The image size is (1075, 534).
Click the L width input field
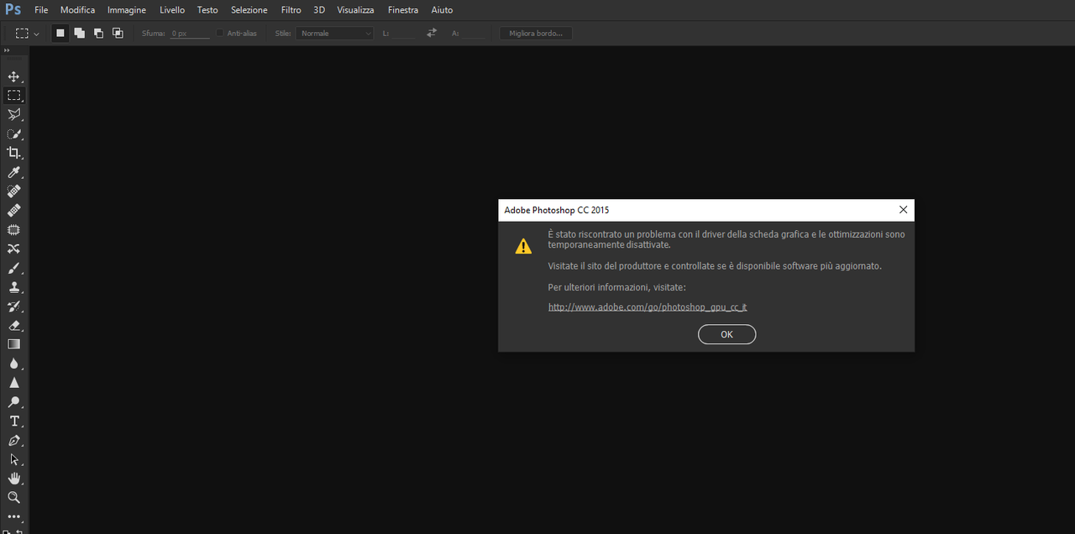click(404, 33)
